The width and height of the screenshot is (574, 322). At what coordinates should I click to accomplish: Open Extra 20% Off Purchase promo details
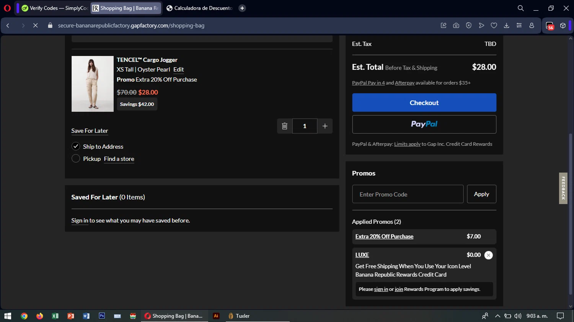click(x=384, y=236)
